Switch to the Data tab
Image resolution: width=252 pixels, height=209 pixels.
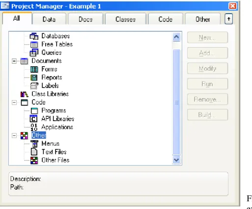(49, 19)
